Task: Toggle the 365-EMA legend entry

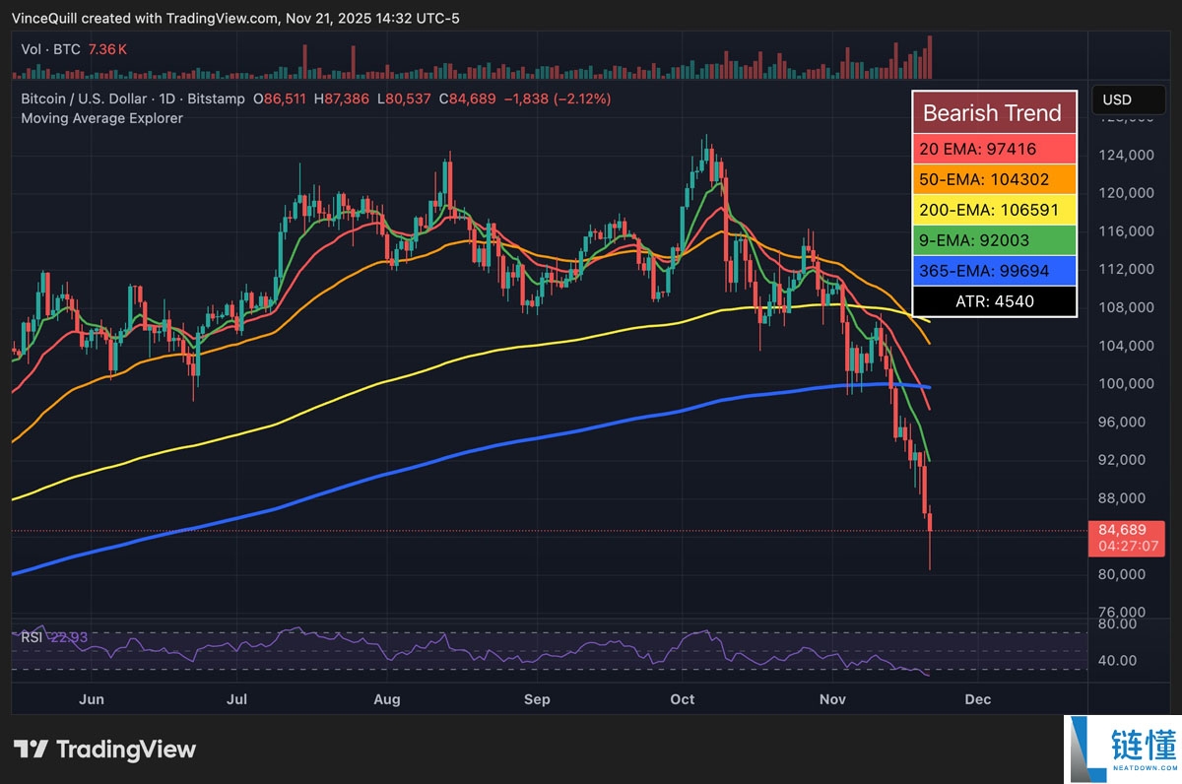Action: point(994,270)
